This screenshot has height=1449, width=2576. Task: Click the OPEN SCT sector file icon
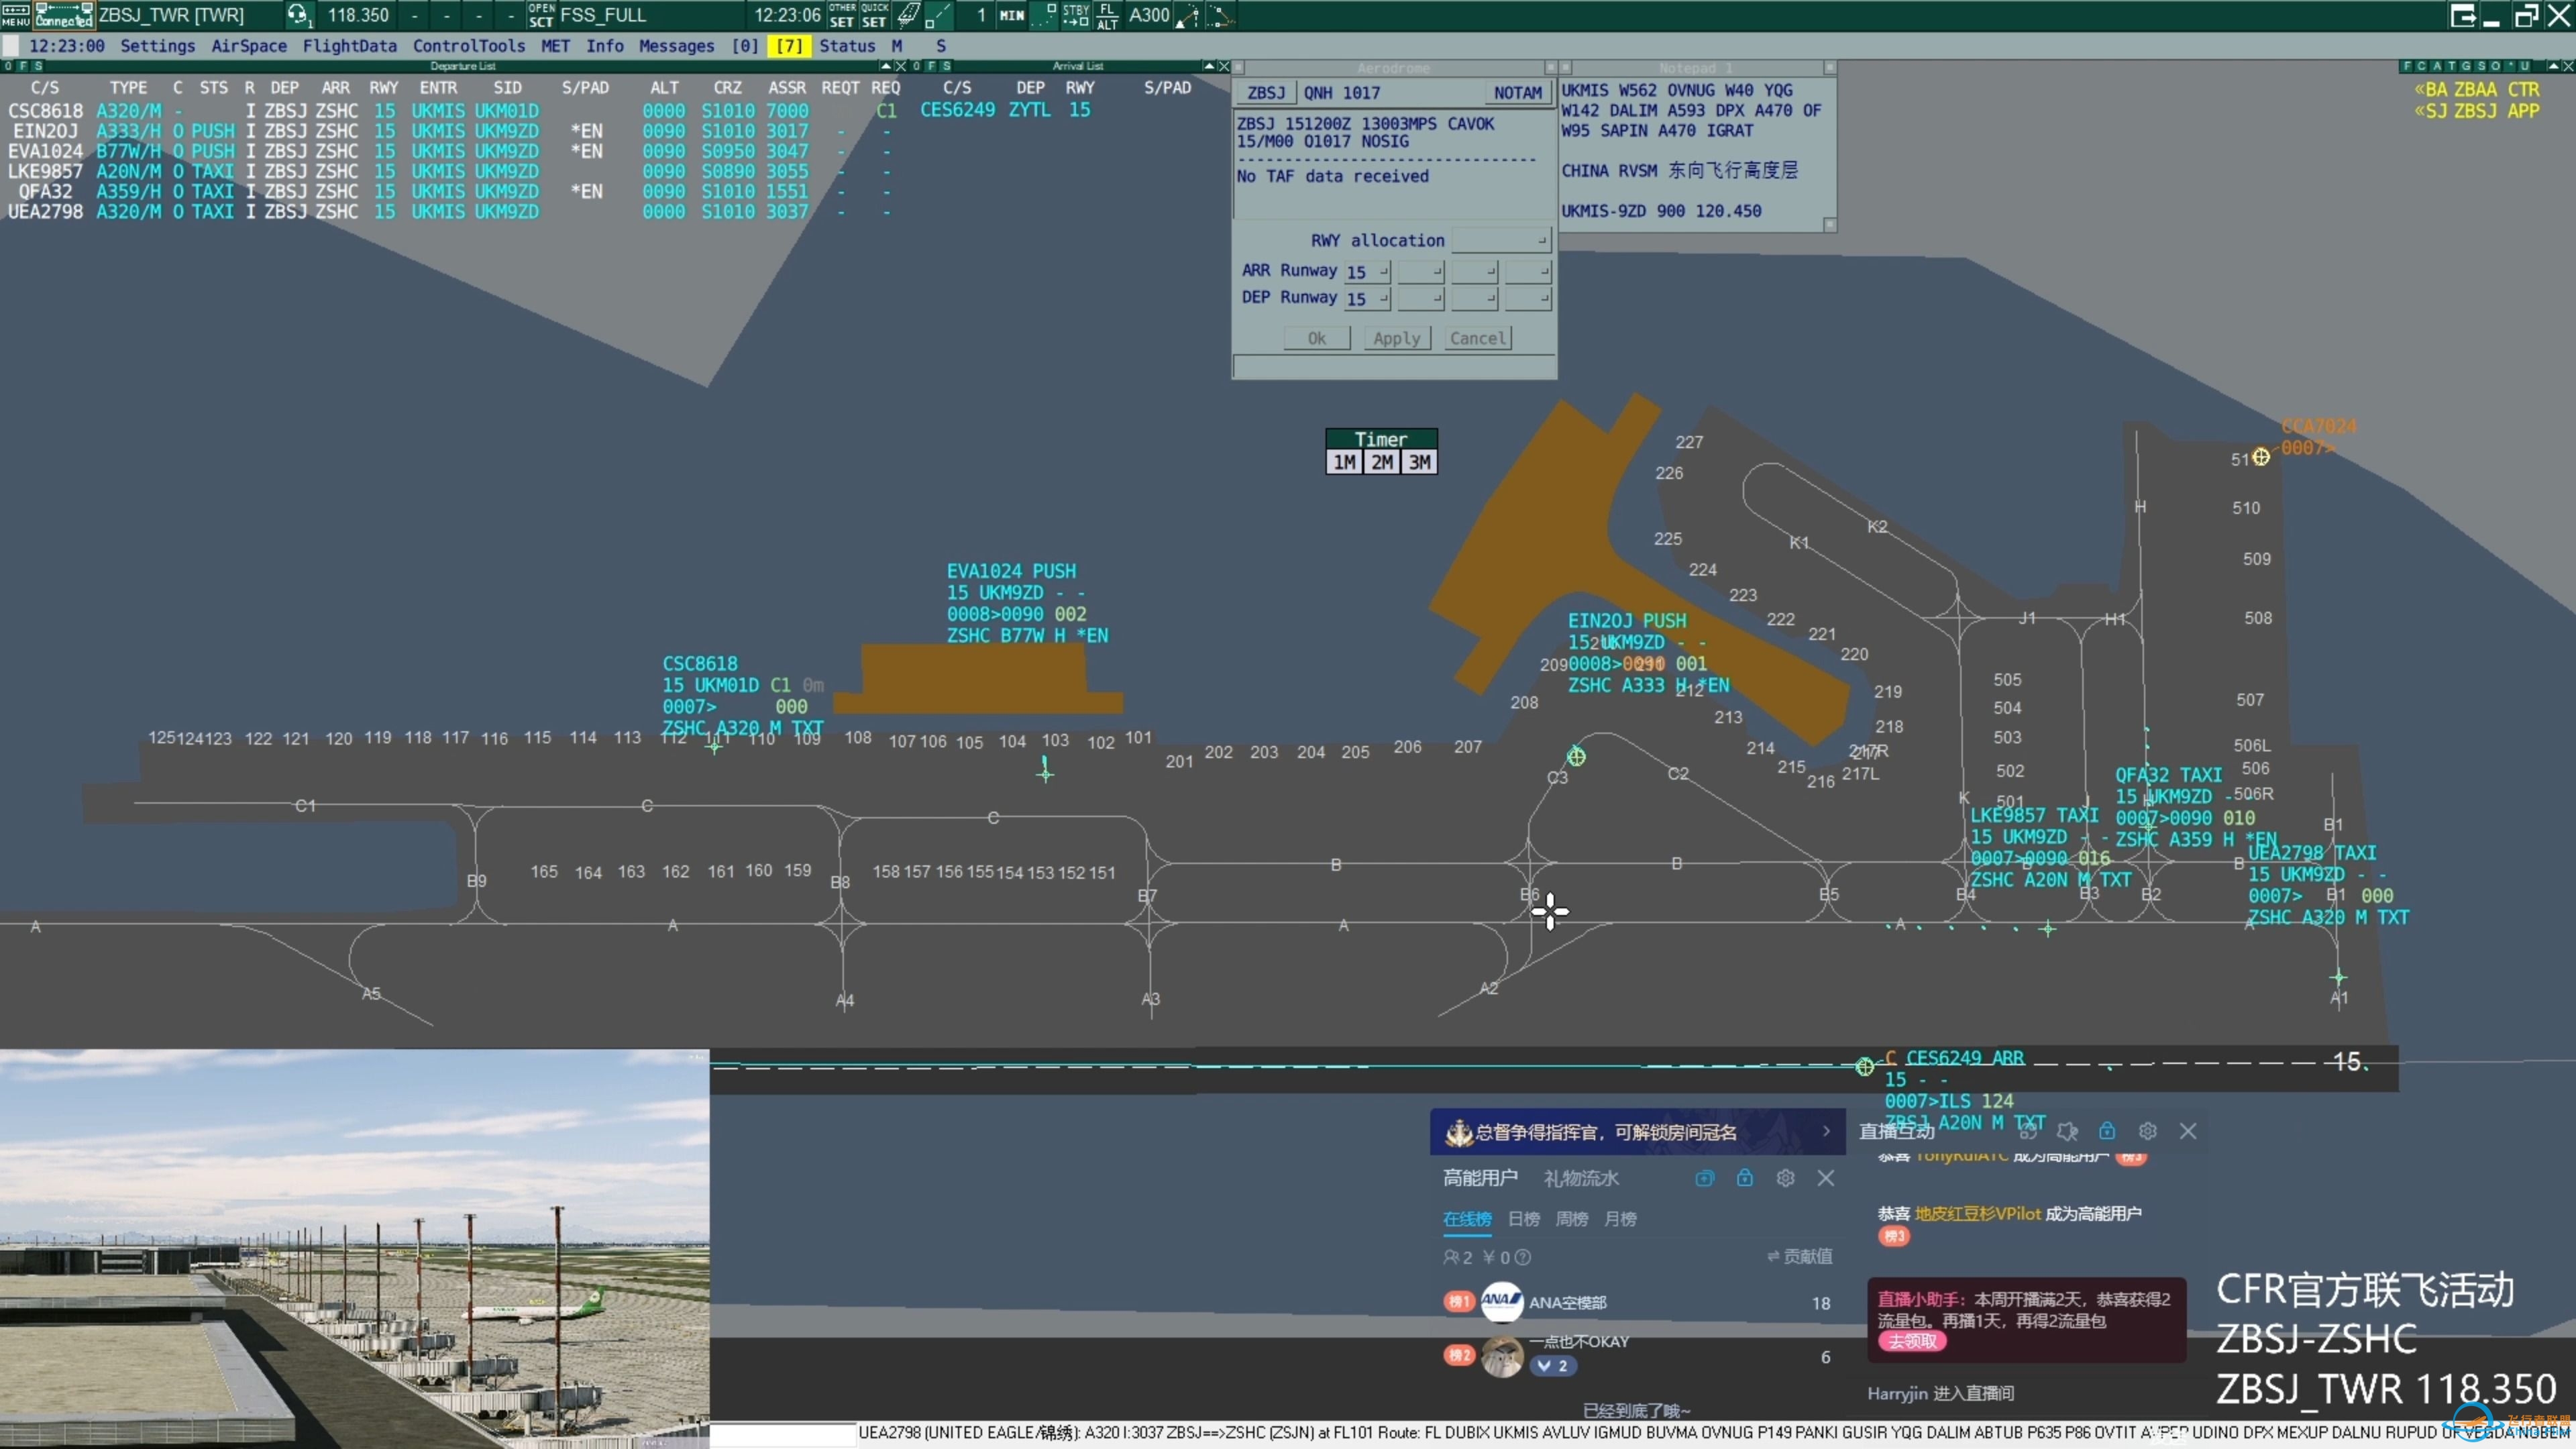tap(541, 15)
